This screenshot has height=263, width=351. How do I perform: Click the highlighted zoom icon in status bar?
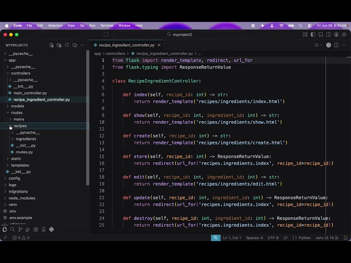coord(216,238)
